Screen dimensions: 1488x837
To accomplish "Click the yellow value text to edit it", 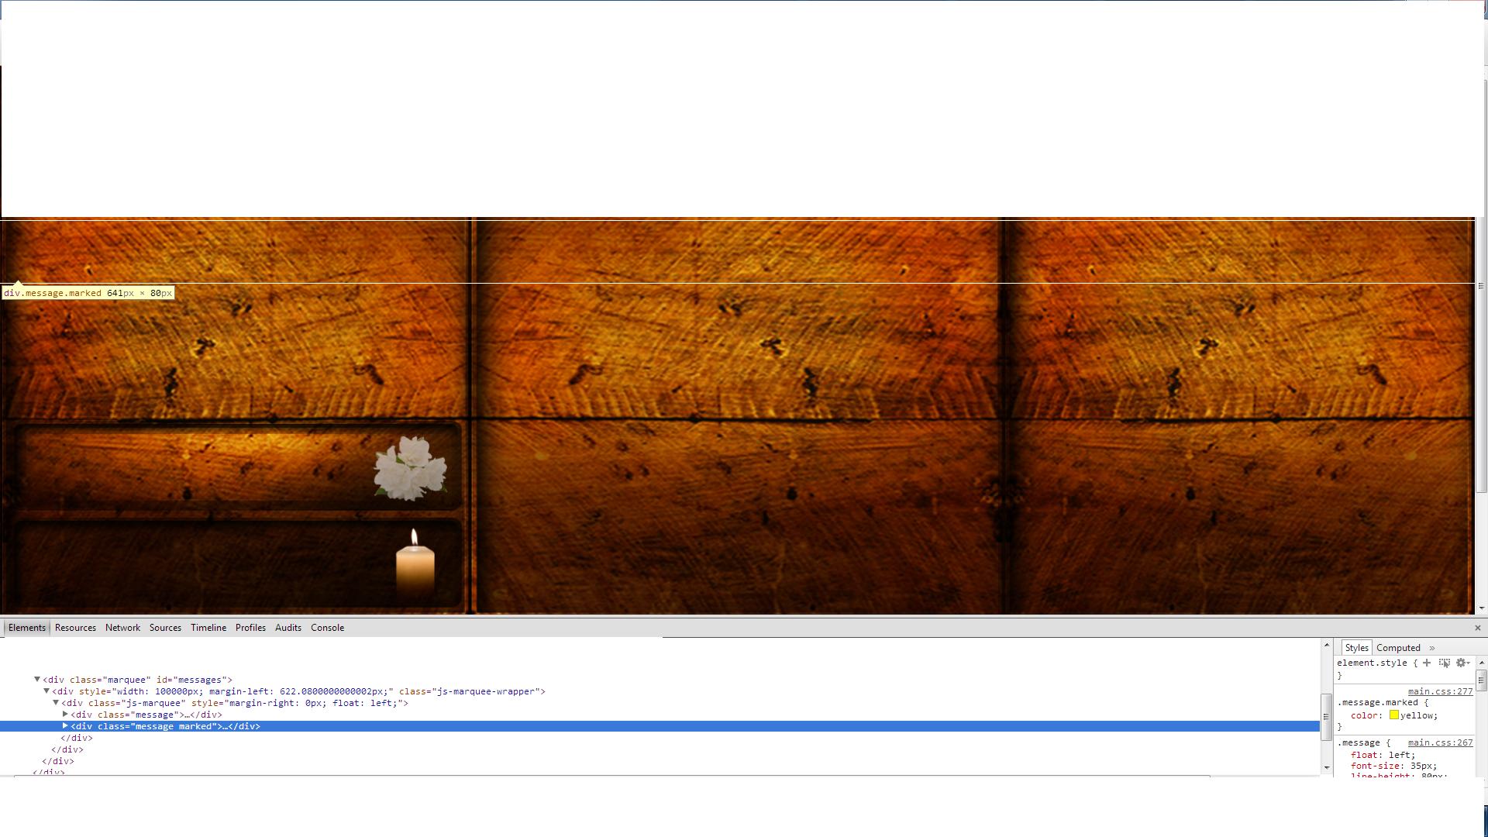I will [x=1419, y=715].
